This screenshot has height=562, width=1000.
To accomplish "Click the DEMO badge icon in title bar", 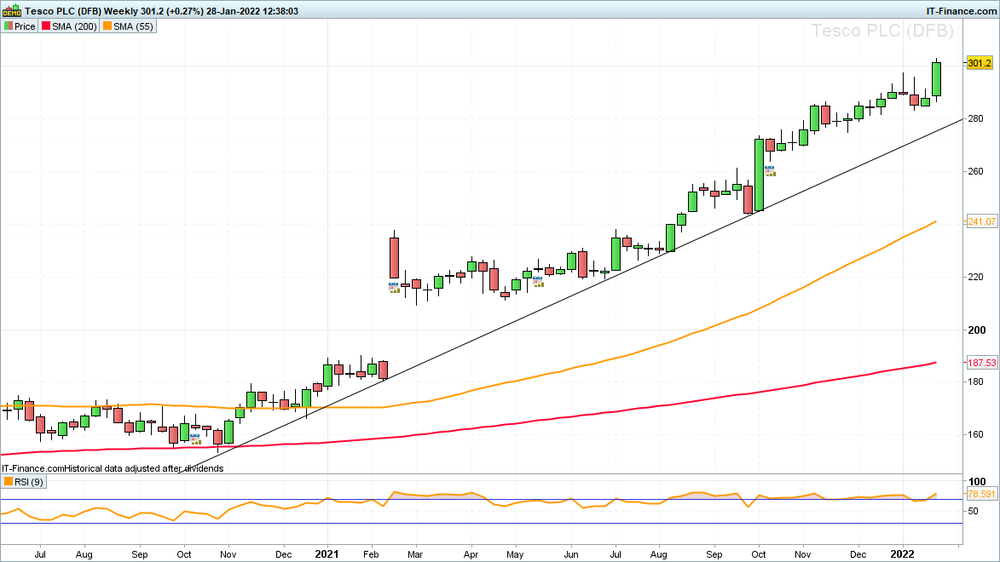I will [x=12, y=11].
